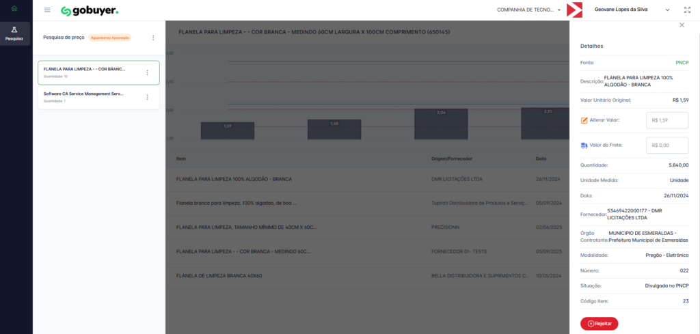The width and height of the screenshot is (700, 334).
Task: Select the FLANELA PARA LIMPEZA item card
Action: 89,72
